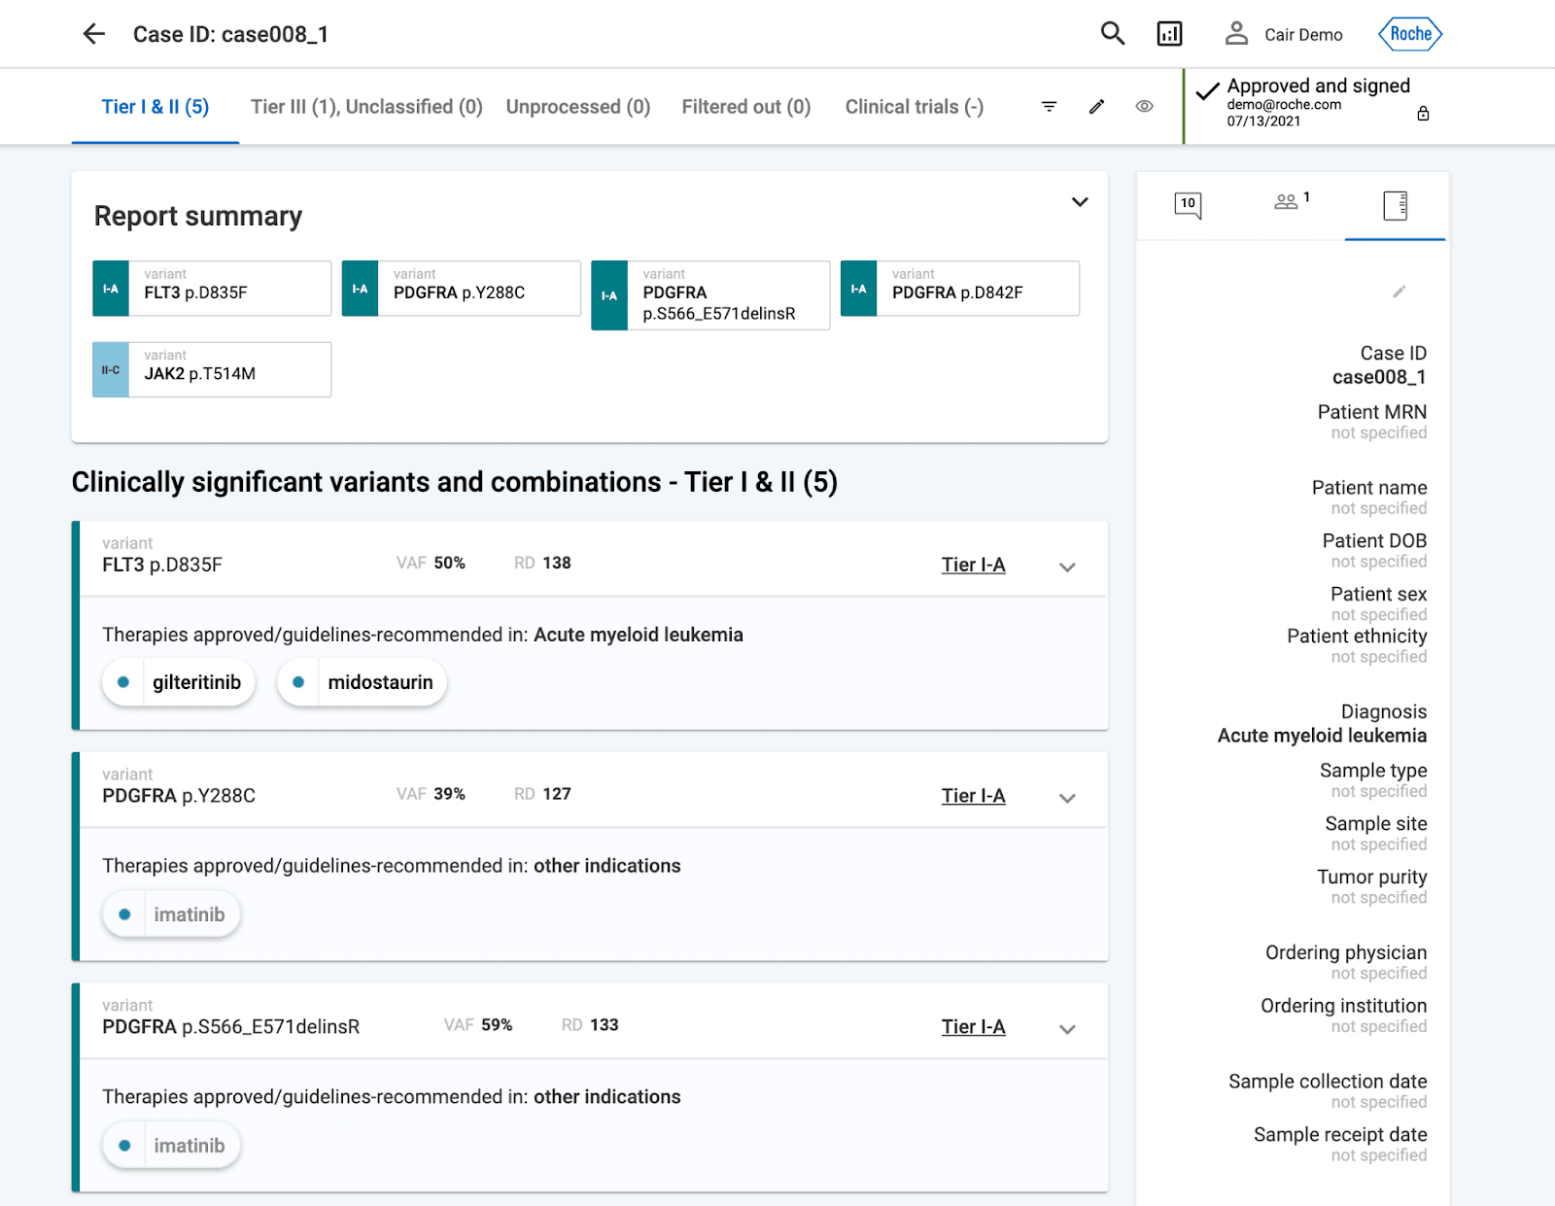Open PDGFRA p.D842F summary card

(960, 289)
